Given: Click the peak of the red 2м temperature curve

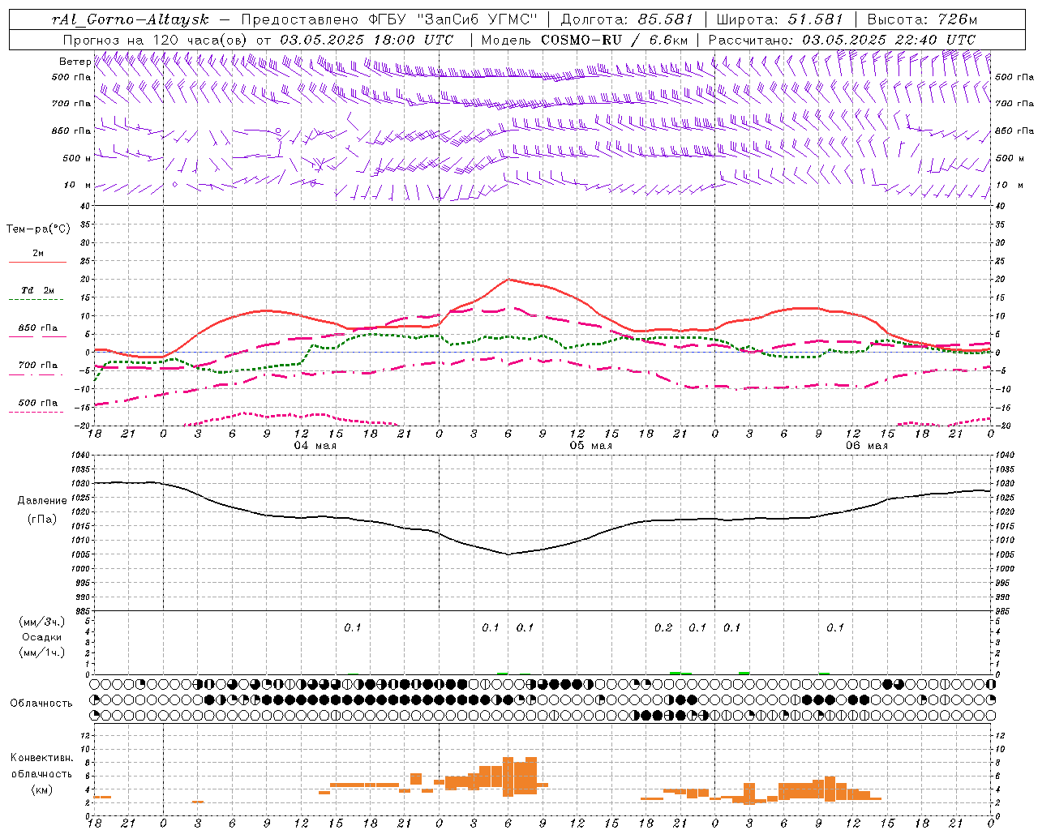Looking at the screenshot, I should click(x=508, y=279).
